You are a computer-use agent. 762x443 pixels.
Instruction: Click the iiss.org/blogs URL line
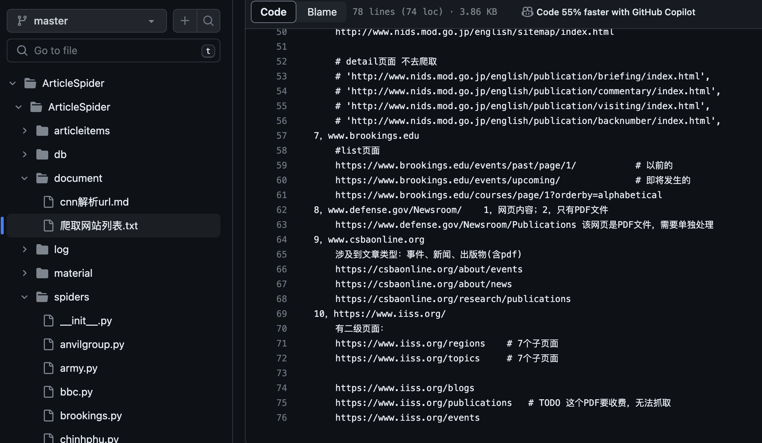coord(405,388)
